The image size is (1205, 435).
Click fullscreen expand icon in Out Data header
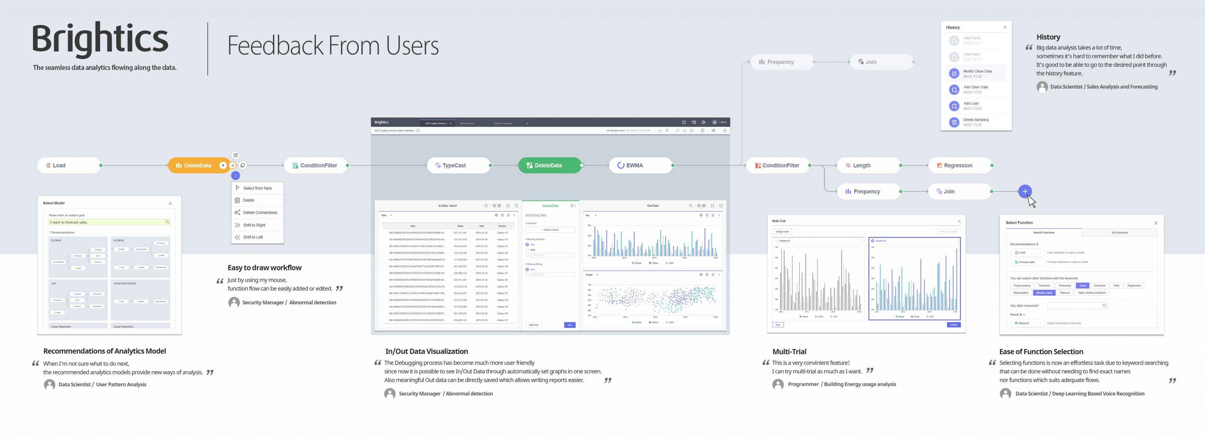coord(712,206)
